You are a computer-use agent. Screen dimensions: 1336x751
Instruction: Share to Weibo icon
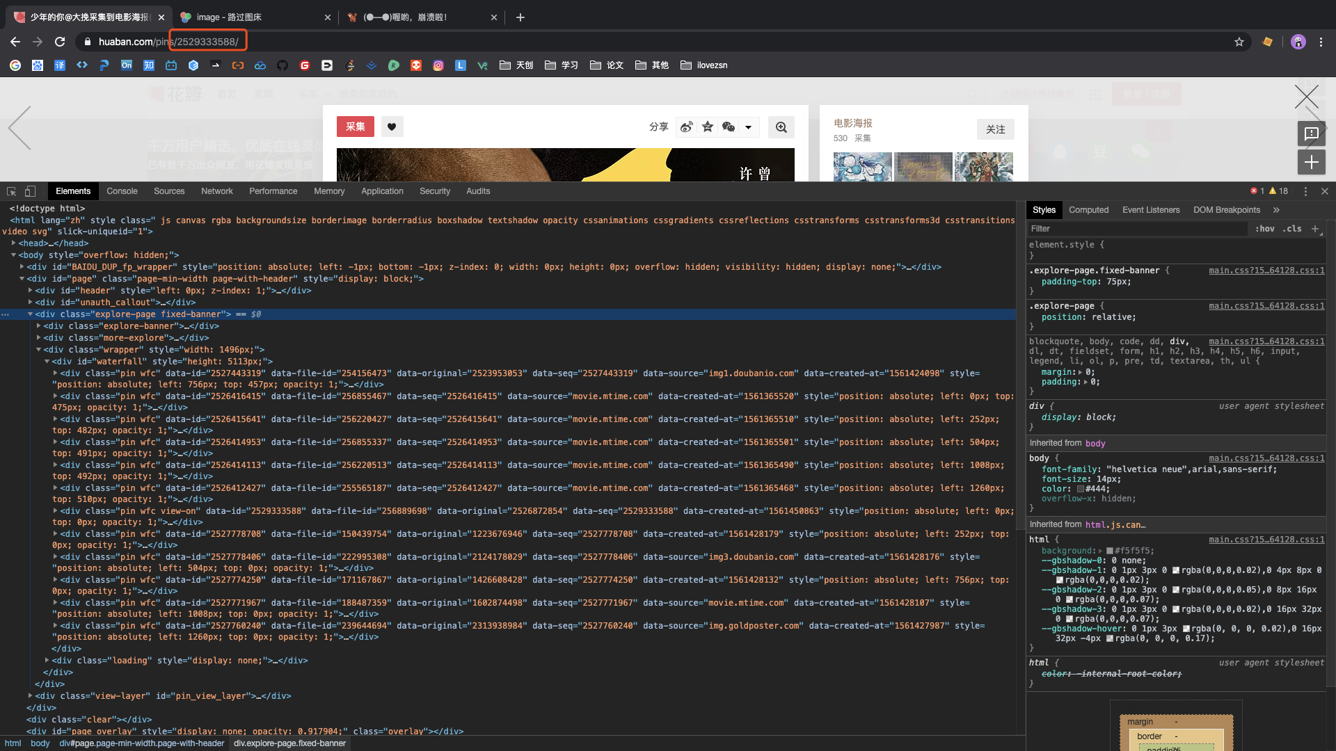click(x=687, y=127)
